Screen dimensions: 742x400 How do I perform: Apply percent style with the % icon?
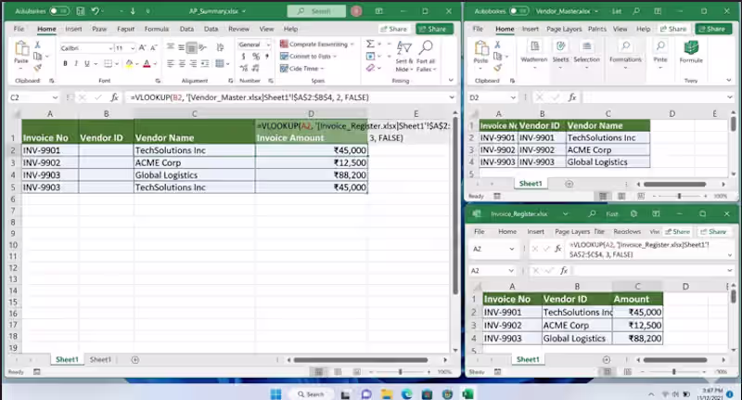tap(256, 57)
